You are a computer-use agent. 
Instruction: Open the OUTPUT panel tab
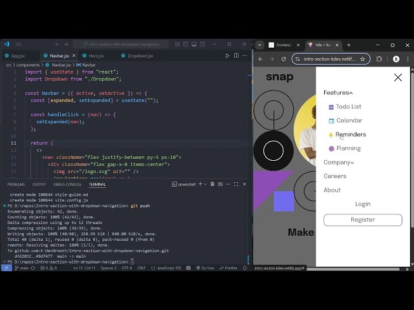tap(39, 184)
